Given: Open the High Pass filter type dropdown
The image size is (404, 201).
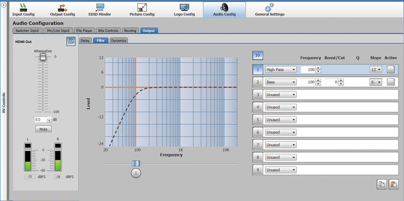Looking at the screenshot, I should pos(280,69).
